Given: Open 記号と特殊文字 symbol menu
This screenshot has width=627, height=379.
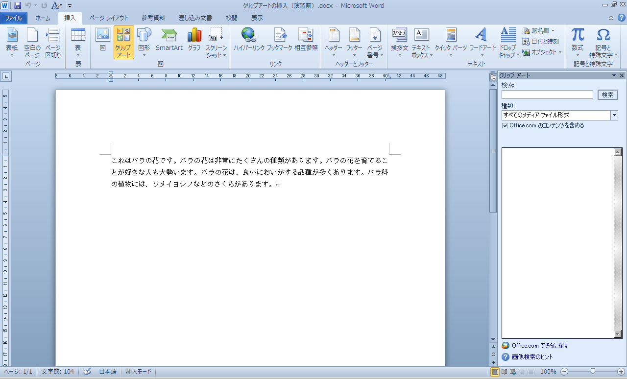Looking at the screenshot, I should tap(603, 42).
